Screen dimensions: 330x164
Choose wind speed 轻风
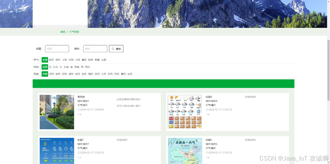pyautogui.click(x=64, y=74)
